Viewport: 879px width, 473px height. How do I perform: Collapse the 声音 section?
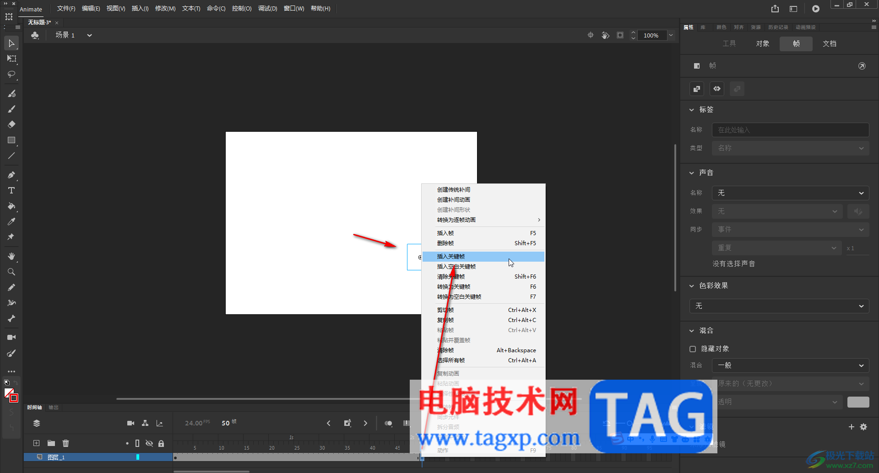pos(692,173)
